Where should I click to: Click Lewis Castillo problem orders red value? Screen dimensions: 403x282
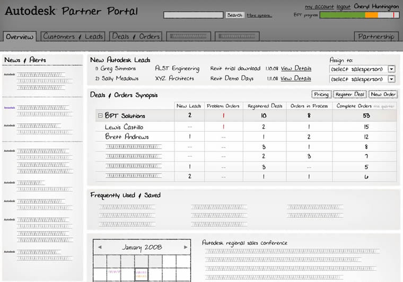pos(223,127)
